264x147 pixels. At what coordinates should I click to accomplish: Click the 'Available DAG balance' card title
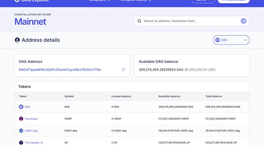158,62
